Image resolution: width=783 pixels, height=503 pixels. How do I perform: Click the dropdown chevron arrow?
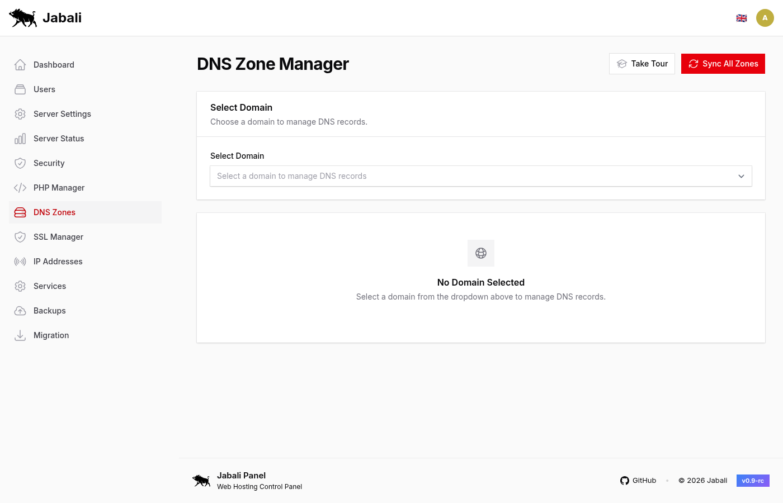pos(741,176)
